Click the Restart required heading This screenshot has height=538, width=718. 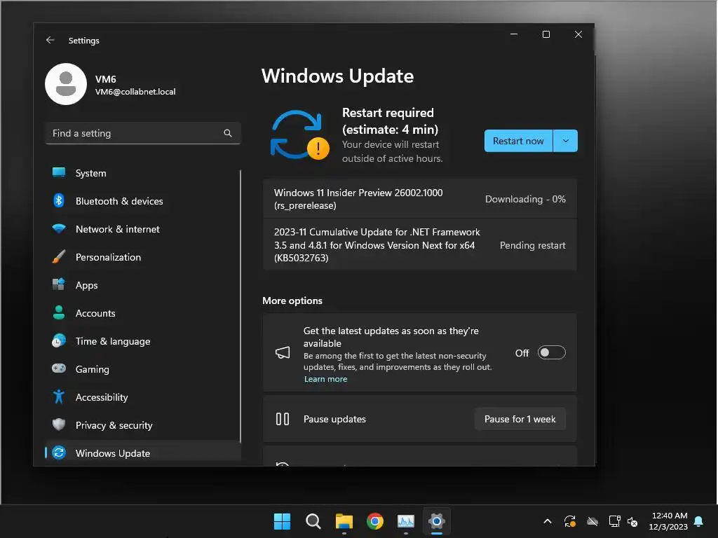pyautogui.click(x=390, y=120)
